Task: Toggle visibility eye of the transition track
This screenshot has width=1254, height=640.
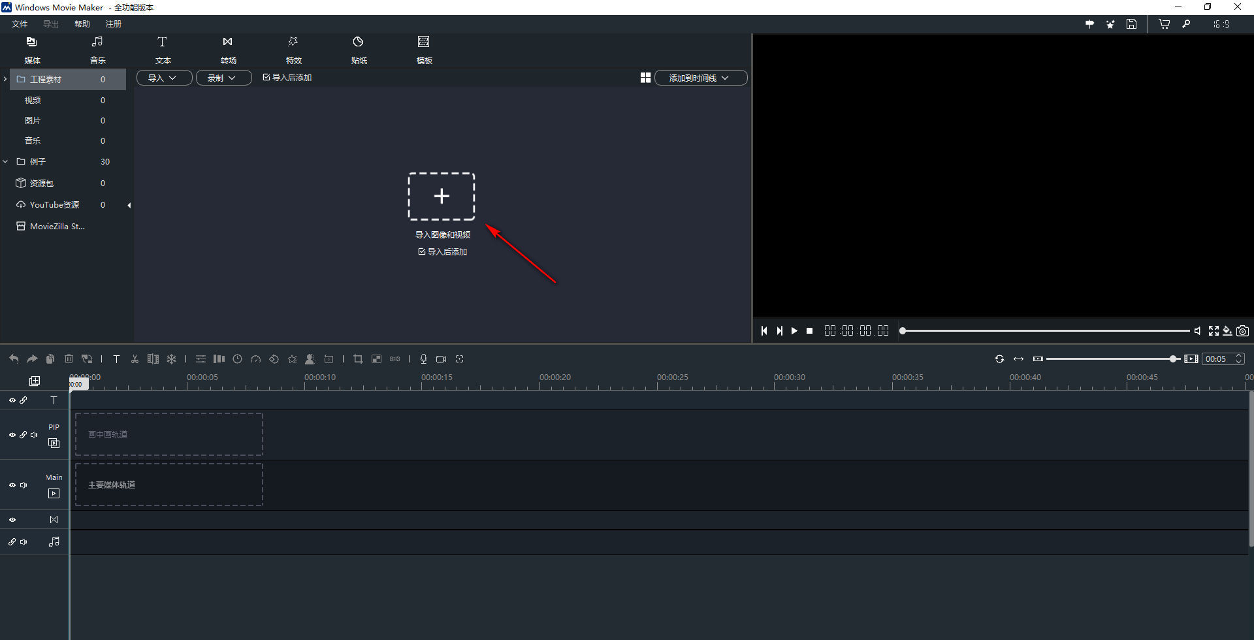Action: [x=12, y=520]
